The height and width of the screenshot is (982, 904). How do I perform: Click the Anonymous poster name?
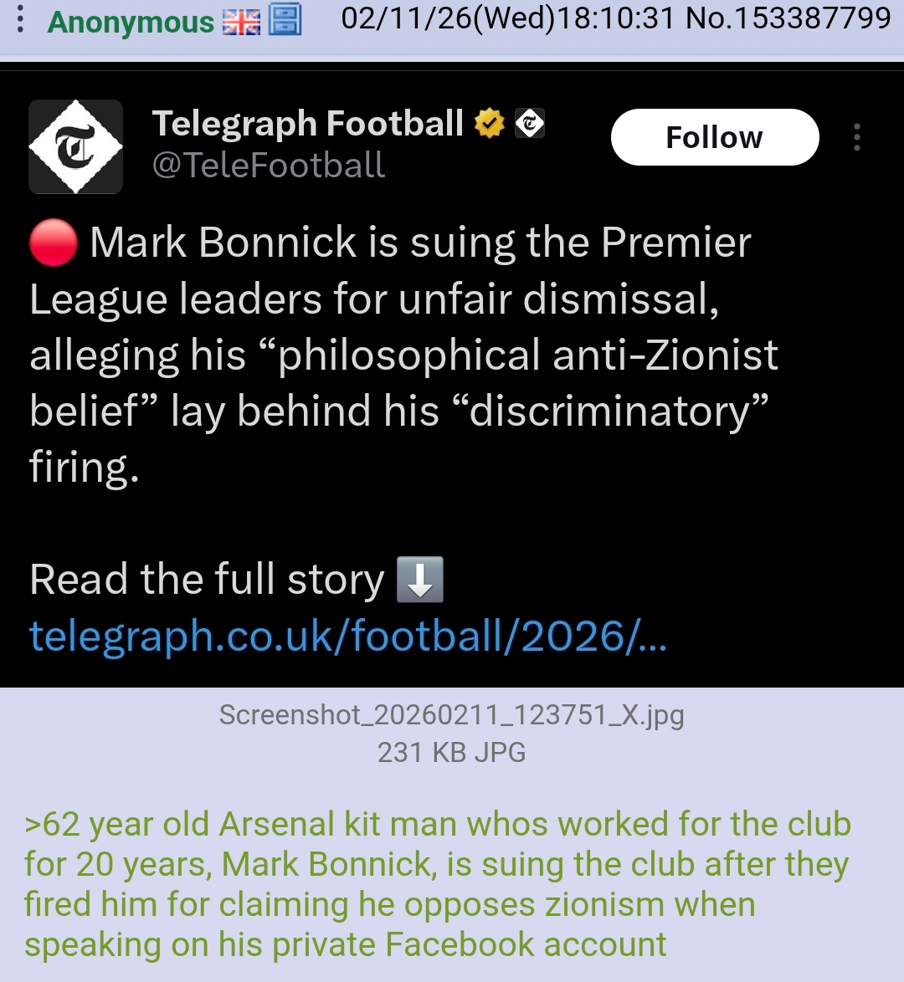point(131,23)
